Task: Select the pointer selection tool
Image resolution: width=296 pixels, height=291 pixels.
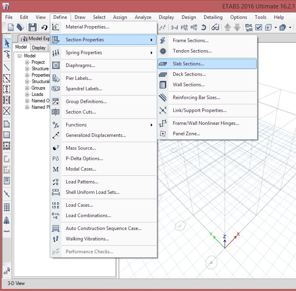Action: tap(6, 43)
